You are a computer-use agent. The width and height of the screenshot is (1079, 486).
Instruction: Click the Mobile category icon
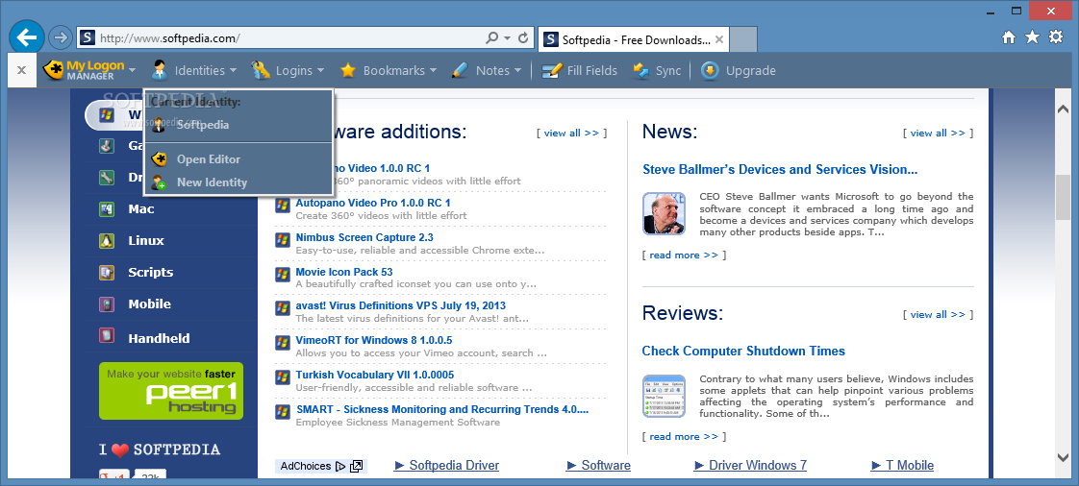[106, 304]
